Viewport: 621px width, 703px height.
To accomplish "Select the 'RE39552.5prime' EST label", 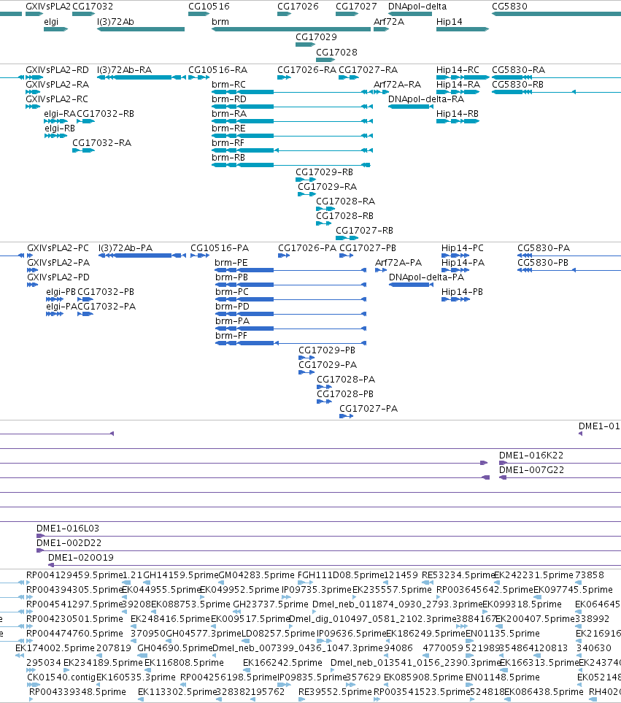I will 335,692.
